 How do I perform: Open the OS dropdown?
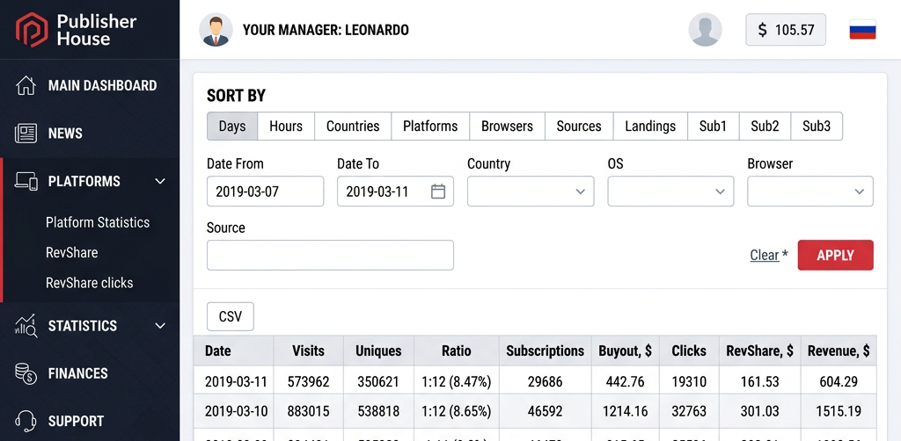pyautogui.click(x=670, y=191)
